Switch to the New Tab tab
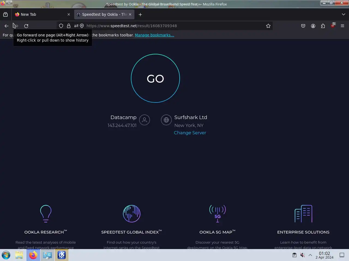Viewport: 349px width, 261px height. coord(42,14)
